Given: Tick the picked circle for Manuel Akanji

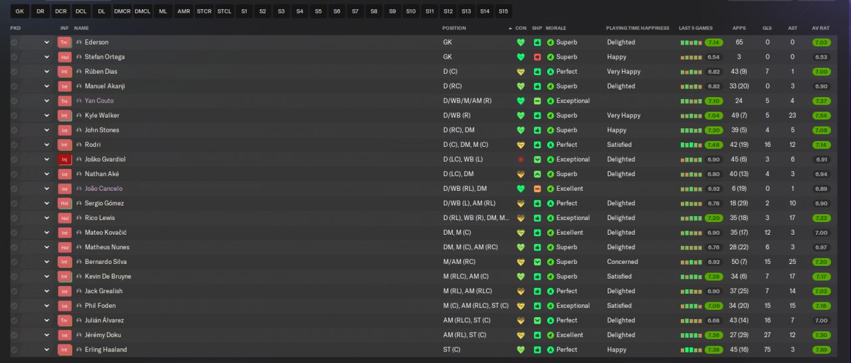Looking at the screenshot, I should tap(14, 86).
